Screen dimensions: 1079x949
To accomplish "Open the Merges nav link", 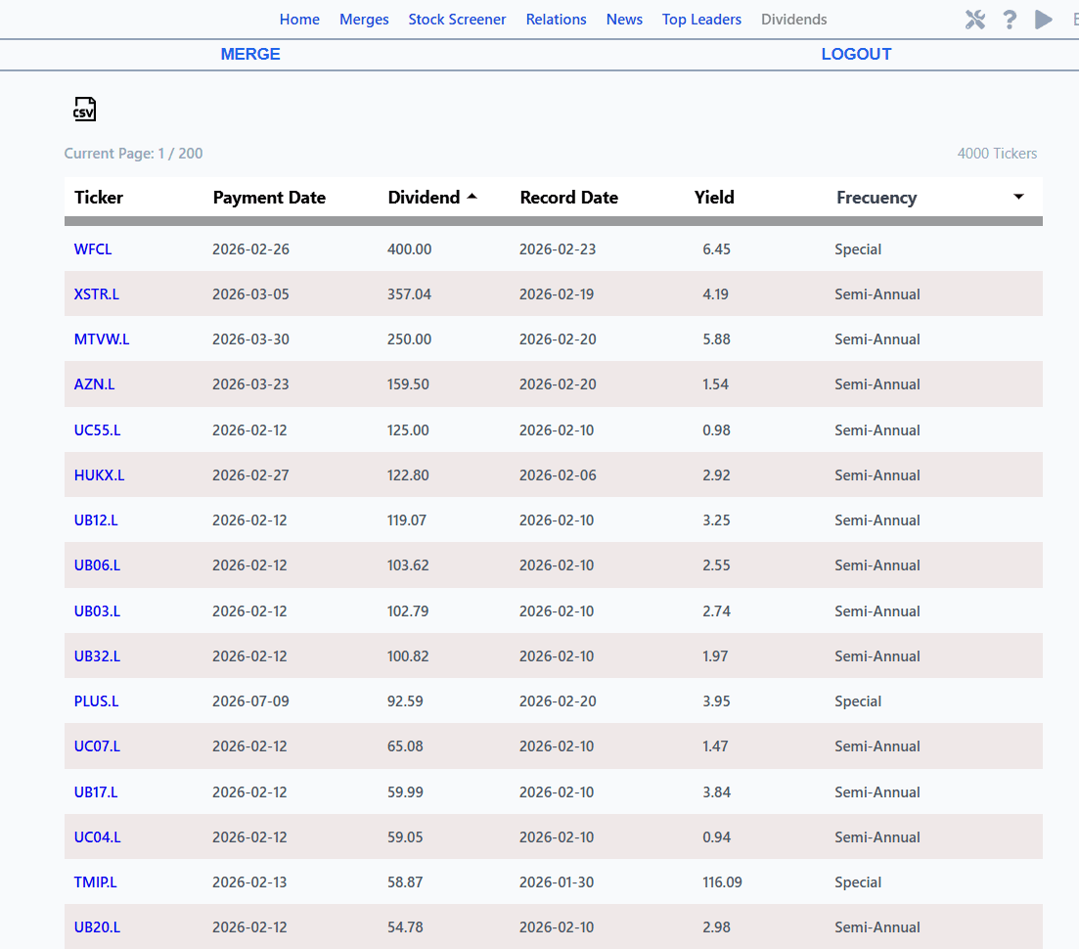I will click(x=364, y=20).
